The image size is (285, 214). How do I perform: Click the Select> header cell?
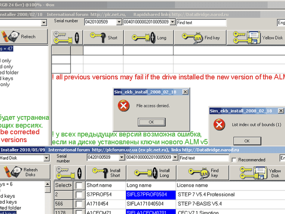tap(64, 185)
